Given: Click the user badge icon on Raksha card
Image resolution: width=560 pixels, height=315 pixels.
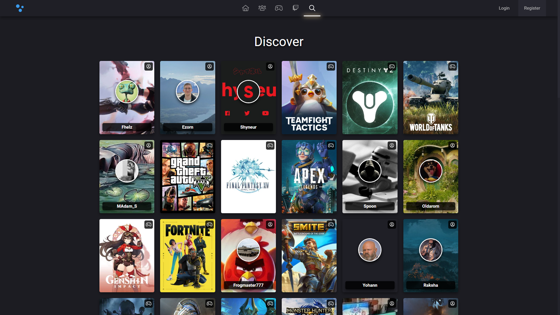Looking at the screenshot, I should click(453, 225).
